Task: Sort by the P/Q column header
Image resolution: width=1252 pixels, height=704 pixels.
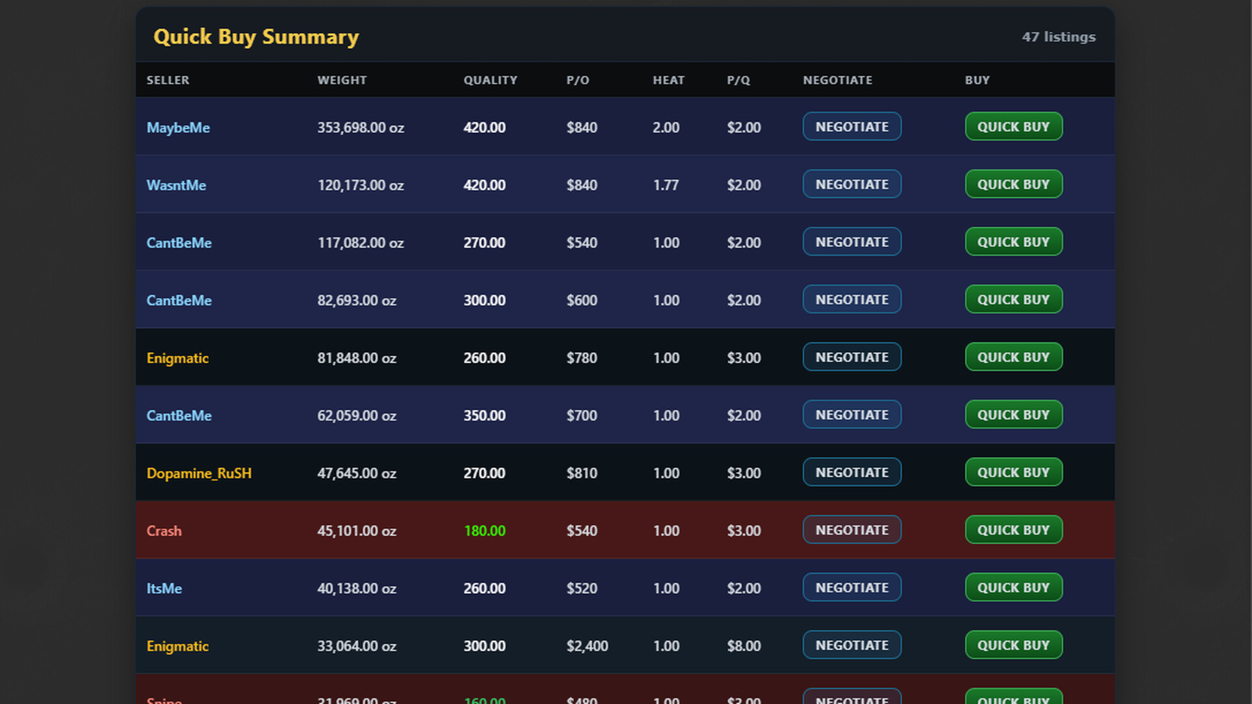Action: click(x=738, y=80)
